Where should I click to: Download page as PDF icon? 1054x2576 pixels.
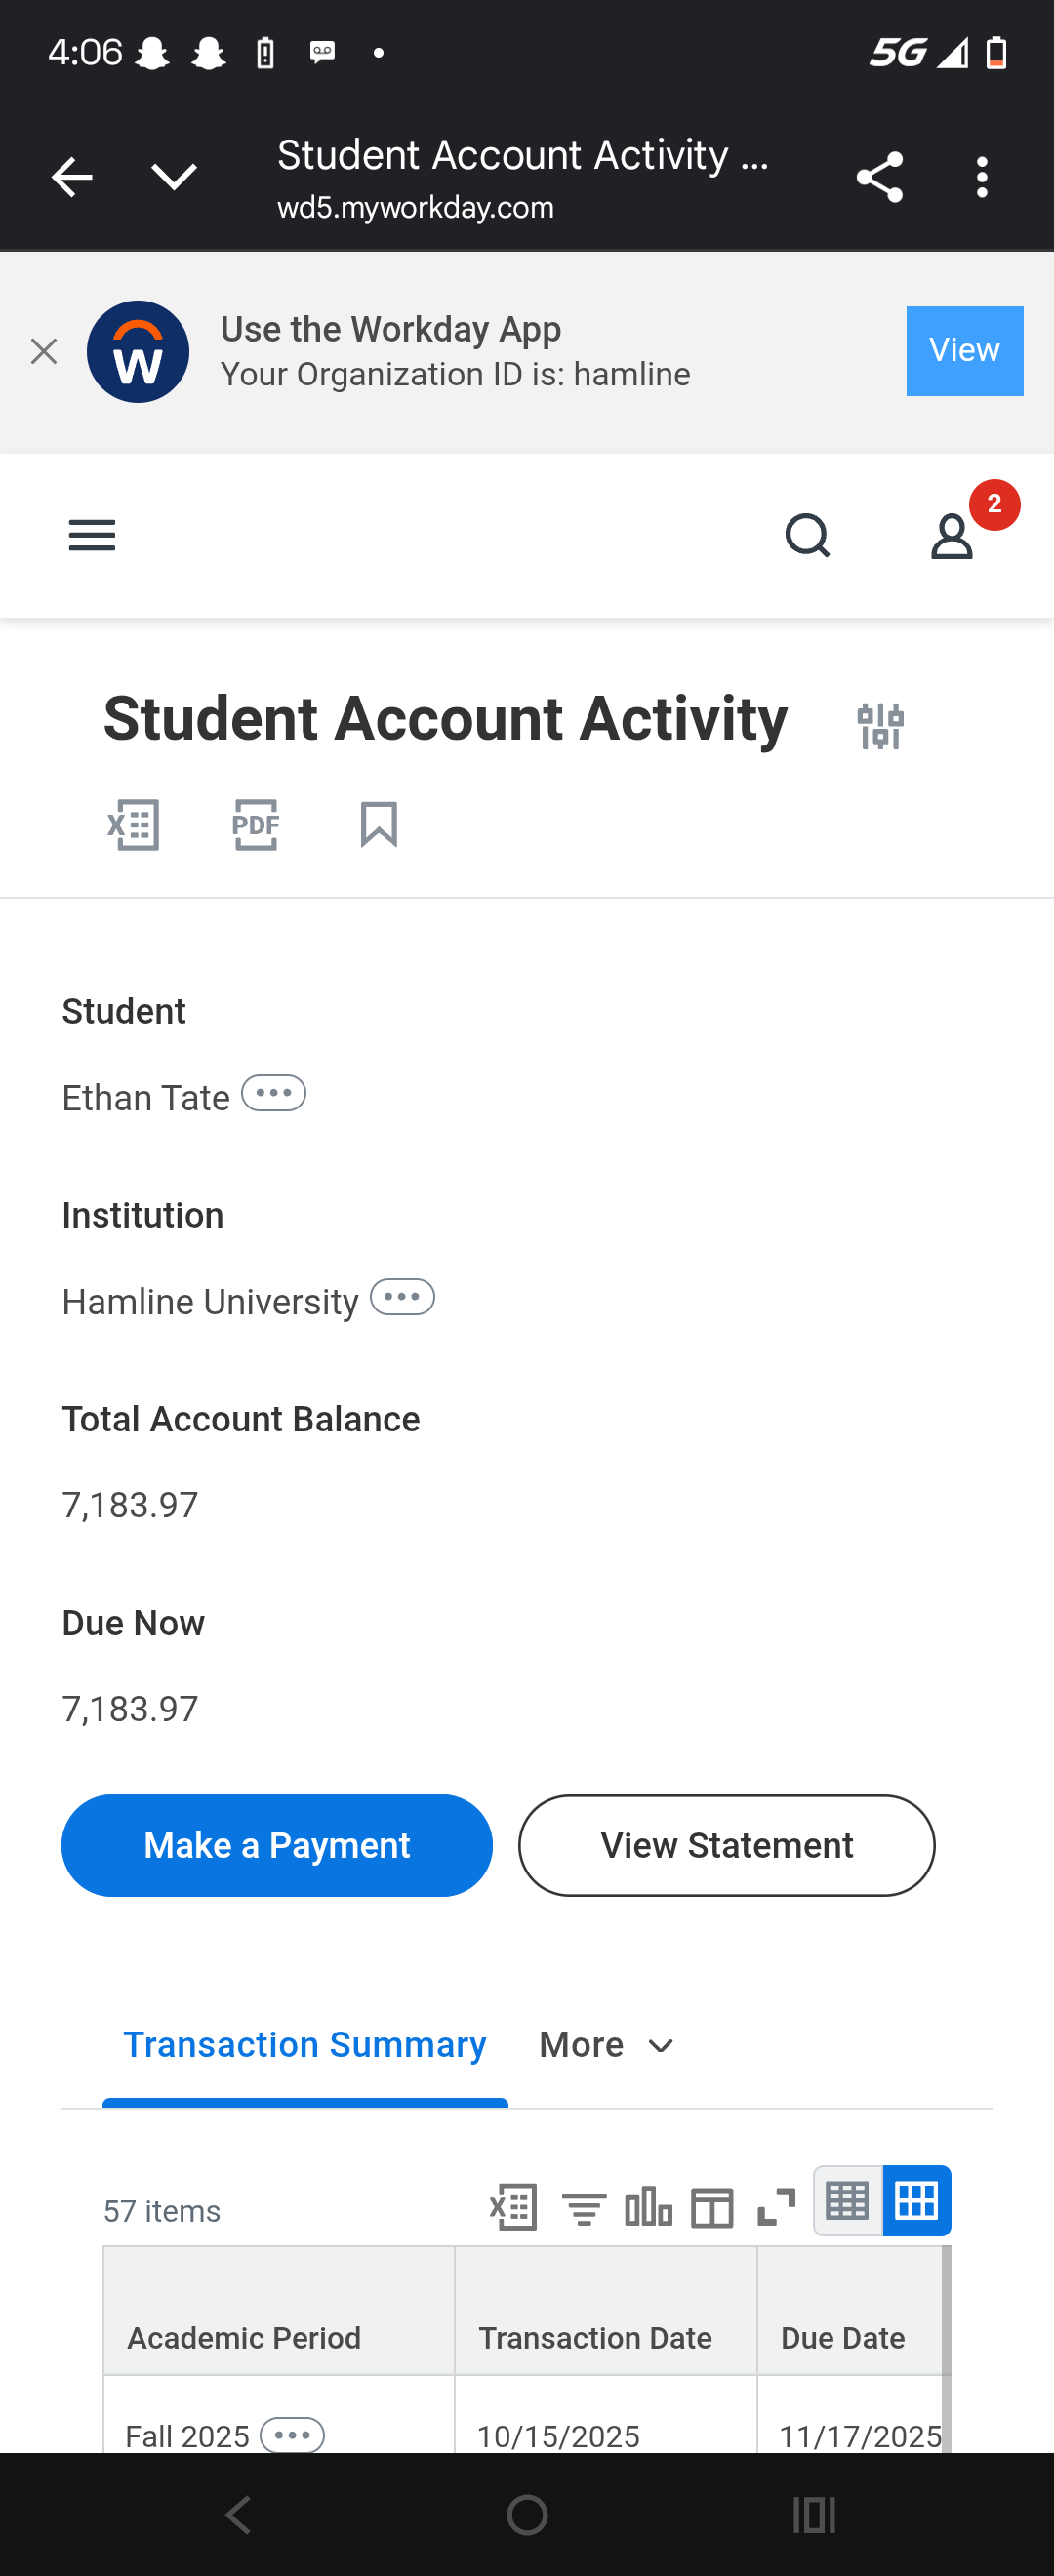(x=256, y=825)
